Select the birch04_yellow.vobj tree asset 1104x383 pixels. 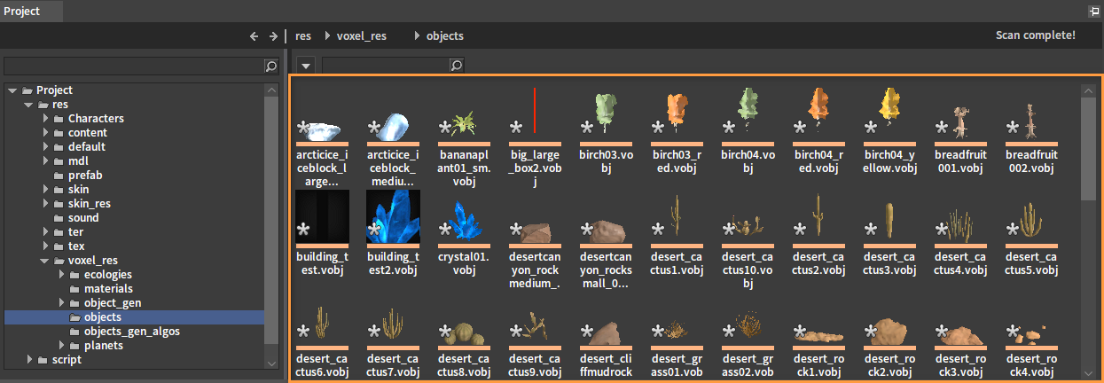(x=889, y=115)
